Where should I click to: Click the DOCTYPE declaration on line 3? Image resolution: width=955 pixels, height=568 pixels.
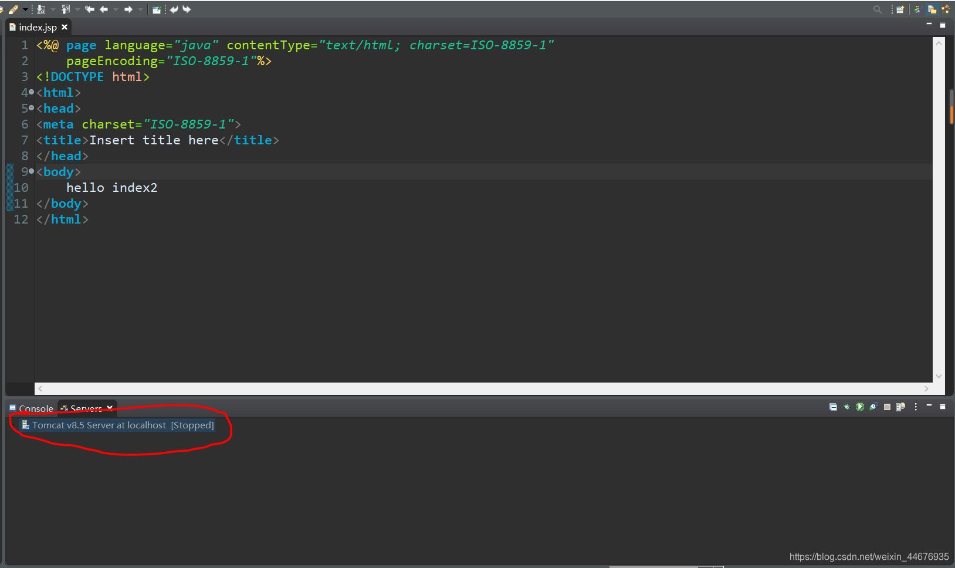coord(93,77)
